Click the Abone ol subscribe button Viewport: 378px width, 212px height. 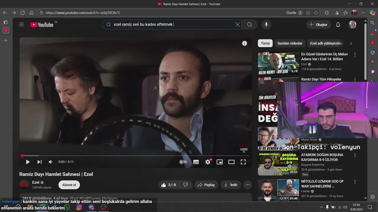(x=69, y=185)
